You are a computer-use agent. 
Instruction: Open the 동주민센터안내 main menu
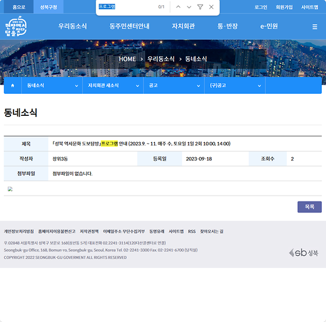tap(129, 26)
